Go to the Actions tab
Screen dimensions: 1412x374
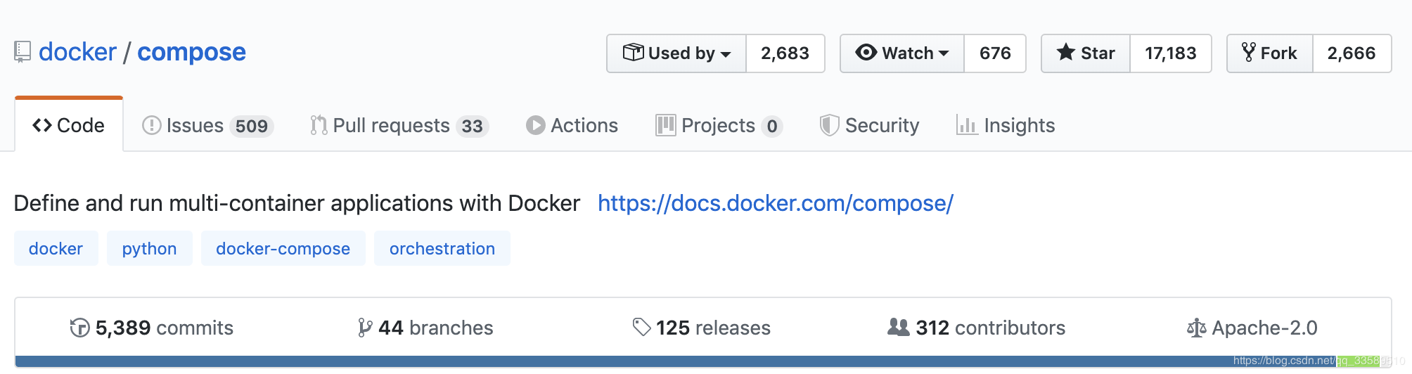point(572,125)
